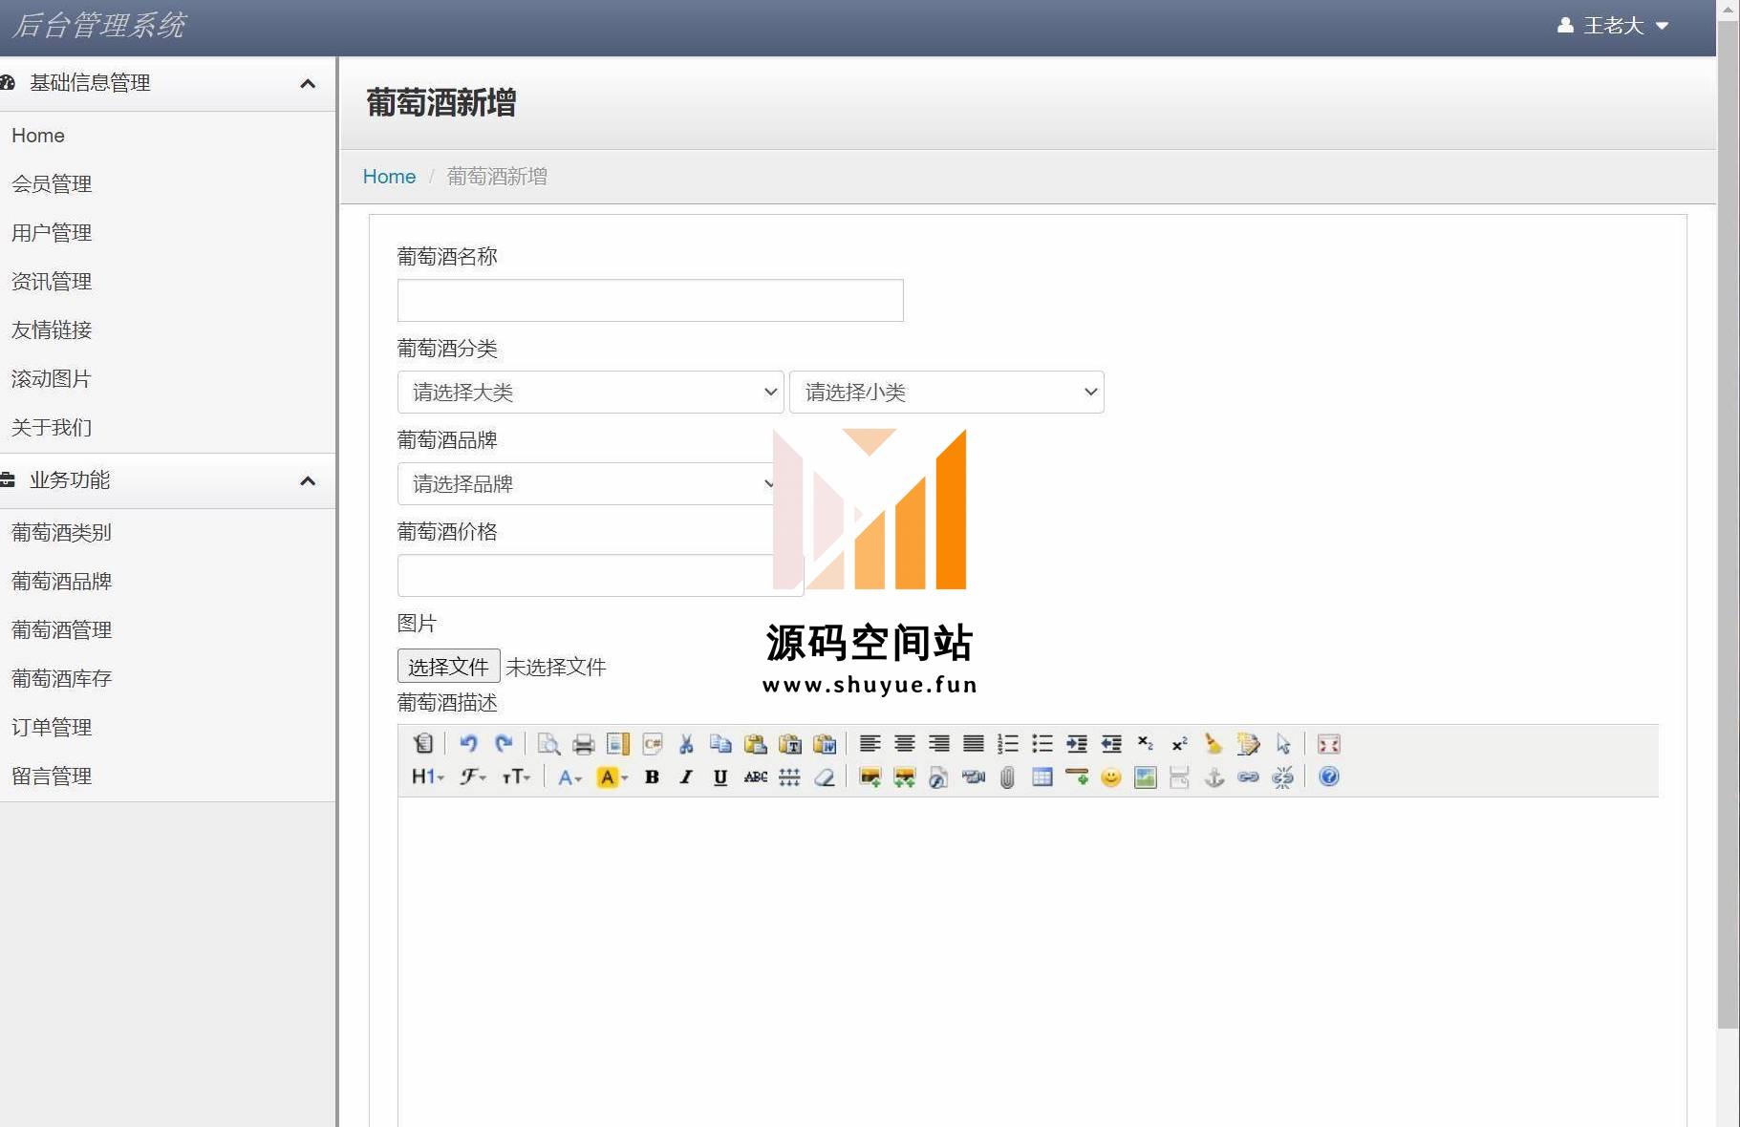Insert numbered list
This screenshot has width=1740, height=1127.
pos(1007,744)
